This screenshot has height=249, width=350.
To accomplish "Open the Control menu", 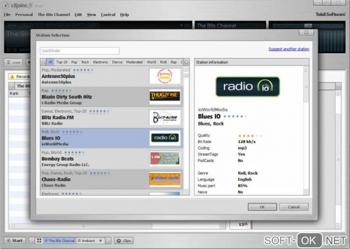I will (x=108, y=15).
